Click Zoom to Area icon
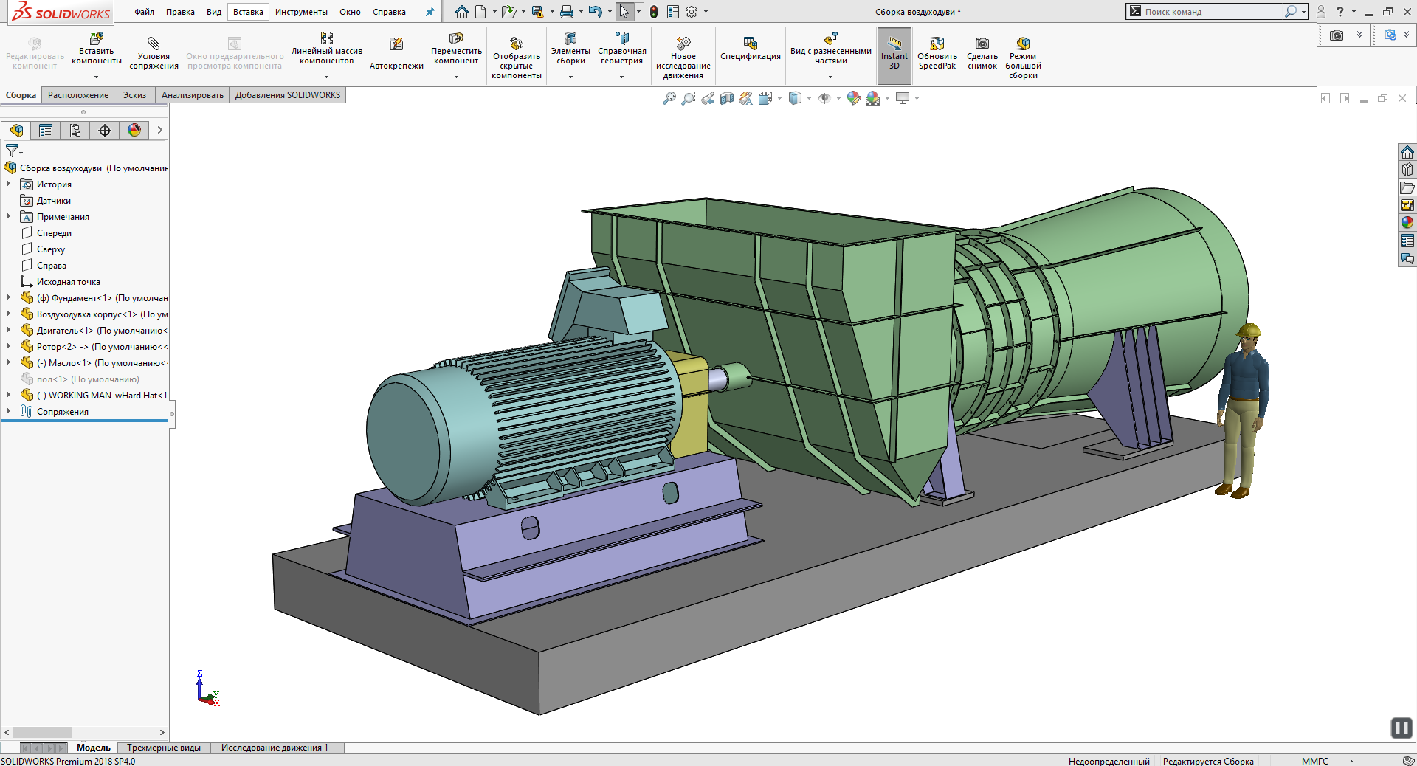Viewport: 1417px width, 766px height. (689, 98)
